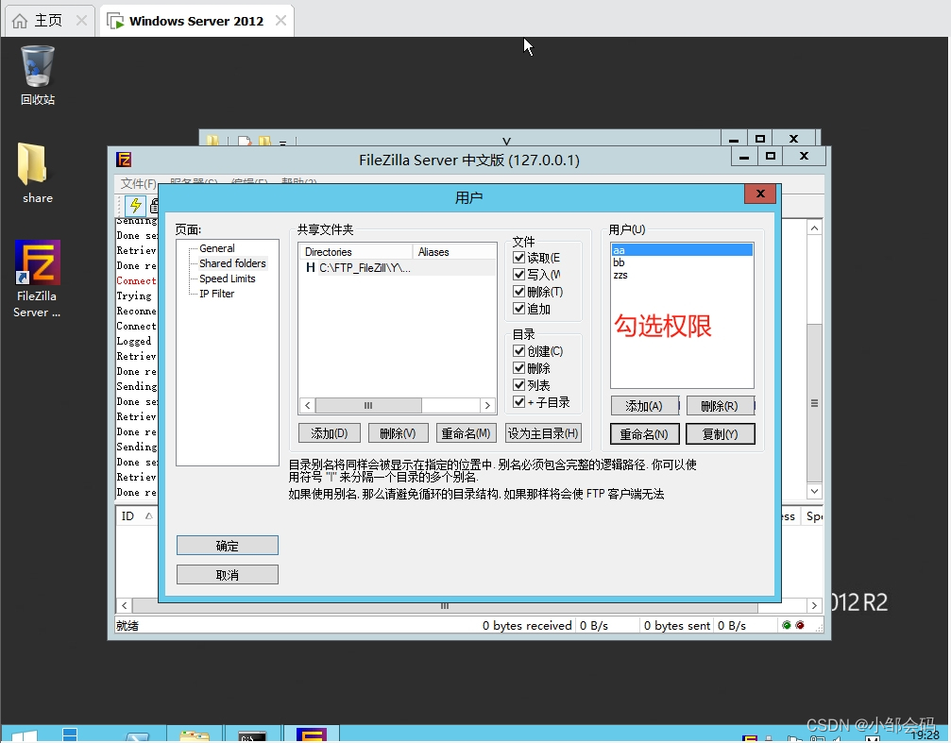Click the lightning bolt connect toolbar icon

click(x=135, y=206)
